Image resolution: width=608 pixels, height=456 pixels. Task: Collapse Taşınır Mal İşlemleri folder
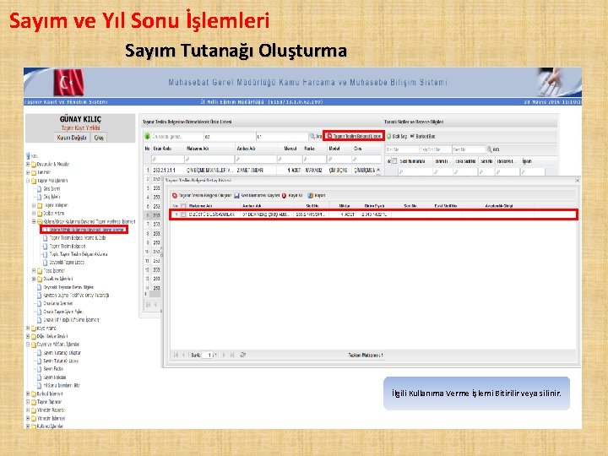(28, 181)
